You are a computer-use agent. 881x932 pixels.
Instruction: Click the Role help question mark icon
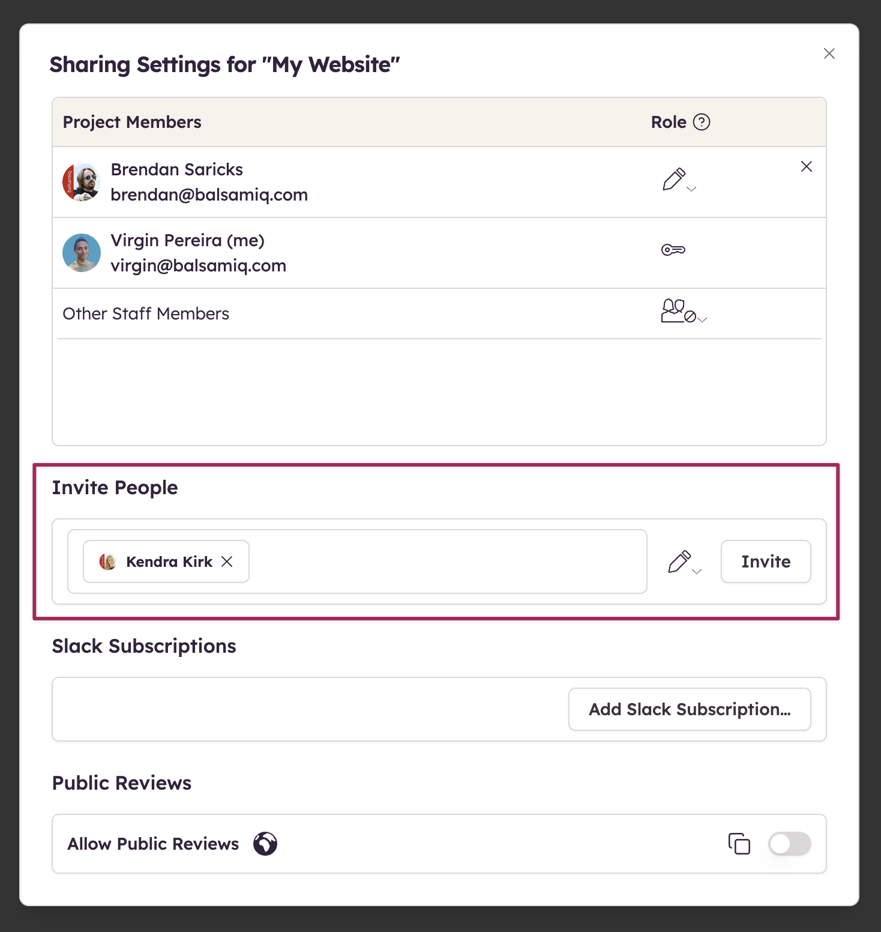pos(701,122)
